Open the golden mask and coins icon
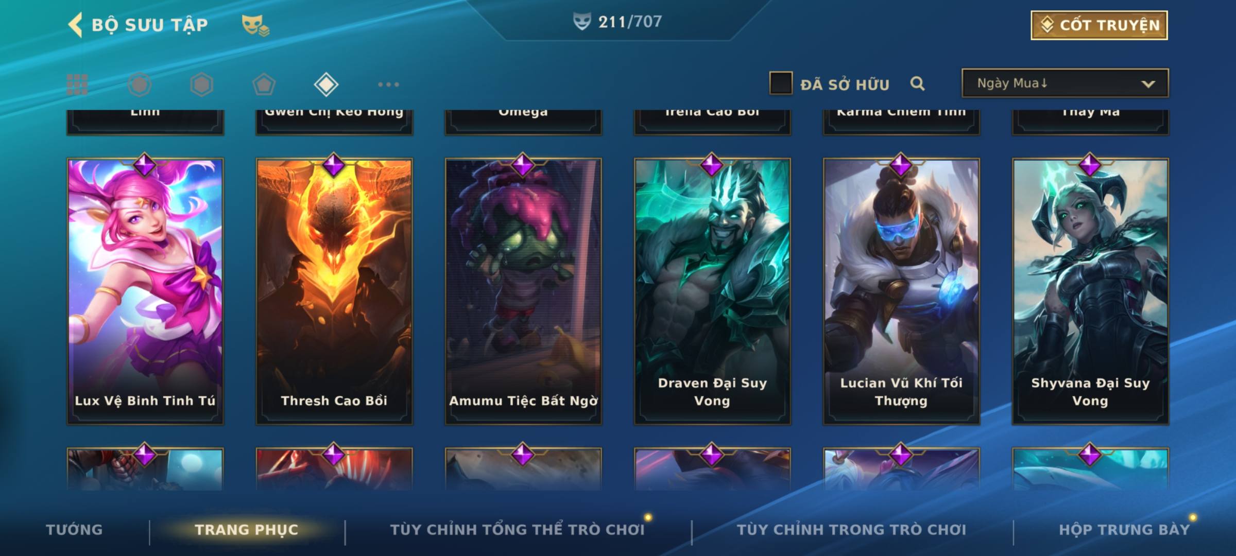This screenshot has width=1236, height=556. [x=255, y=25]
